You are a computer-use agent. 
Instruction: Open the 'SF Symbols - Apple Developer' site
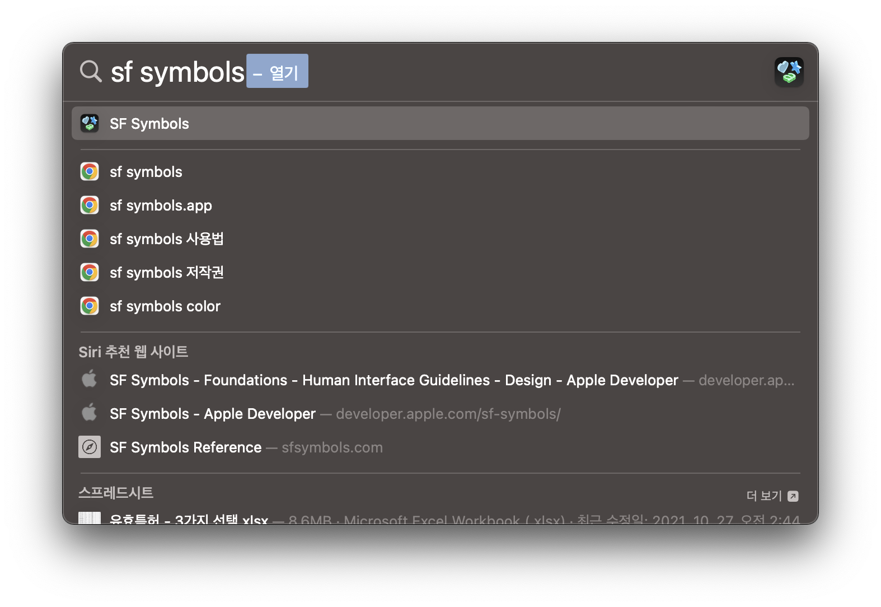pyautogui.click(x=441, y=414)
